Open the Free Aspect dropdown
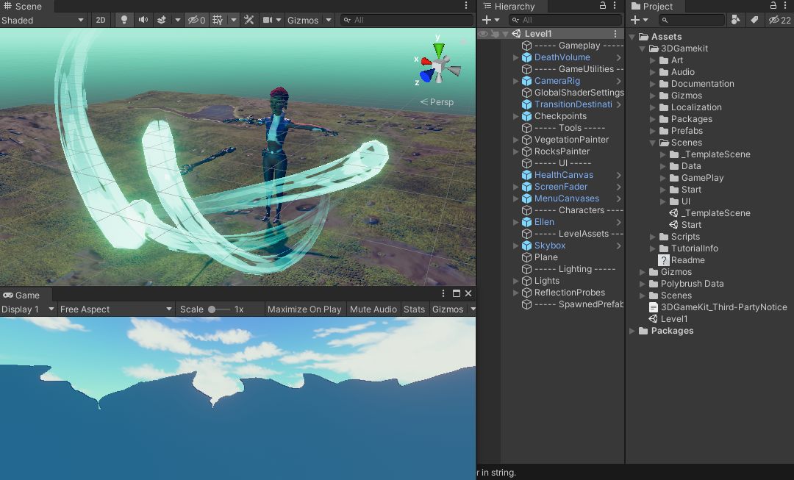 (x=115, y=309)
